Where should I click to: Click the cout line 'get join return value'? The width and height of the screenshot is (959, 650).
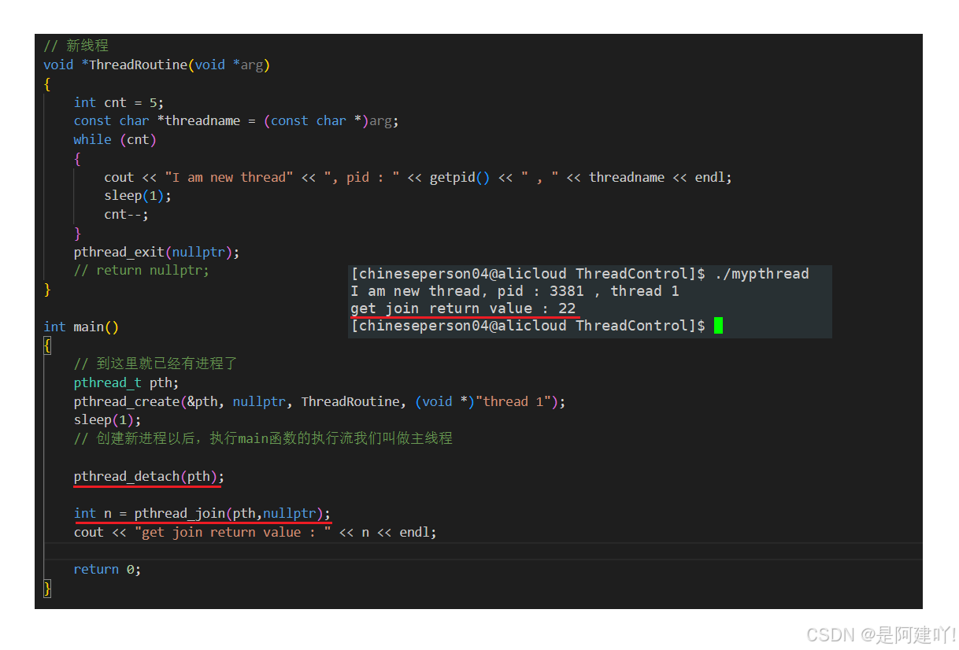tap(255, 533)
